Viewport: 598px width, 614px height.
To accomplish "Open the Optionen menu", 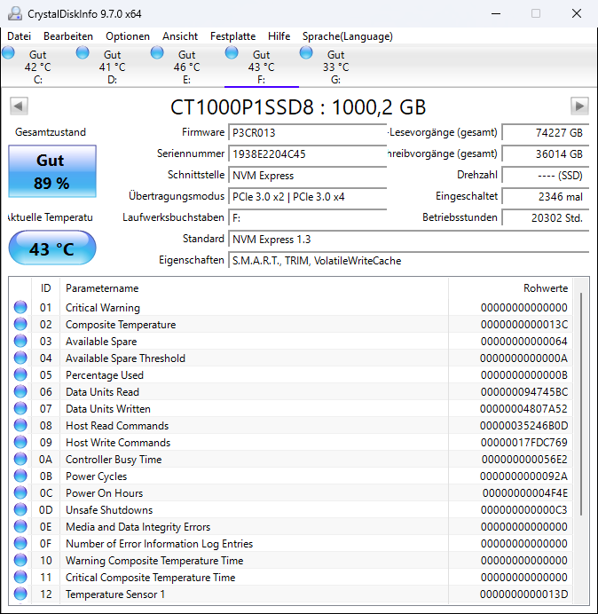I will tap(128, 36).
